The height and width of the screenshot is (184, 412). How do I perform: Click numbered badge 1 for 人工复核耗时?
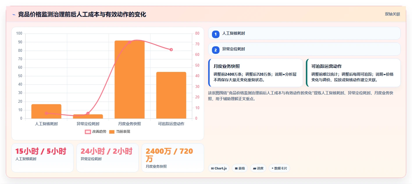coord(215,34)
